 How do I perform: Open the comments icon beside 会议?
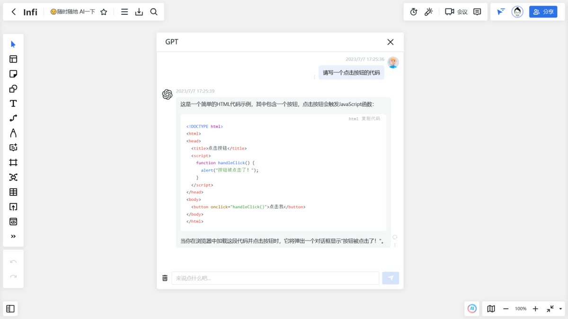(477, 11)
